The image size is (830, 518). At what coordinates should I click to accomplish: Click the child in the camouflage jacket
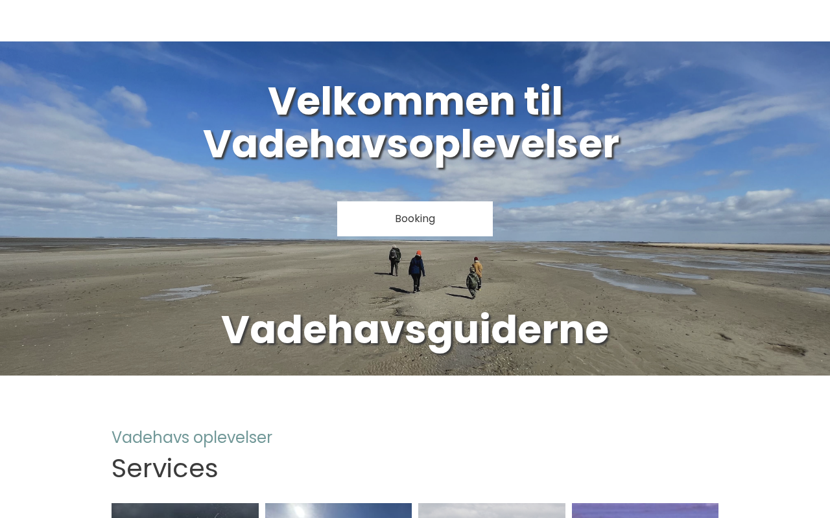473,282
